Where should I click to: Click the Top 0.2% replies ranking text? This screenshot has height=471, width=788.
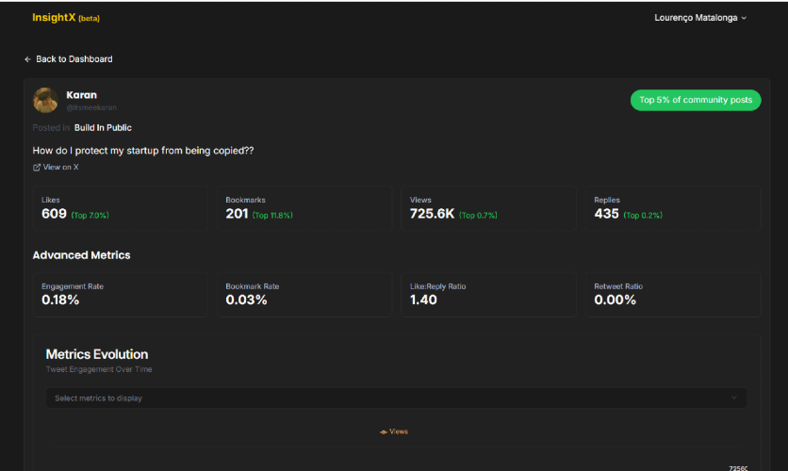point(643,215)
